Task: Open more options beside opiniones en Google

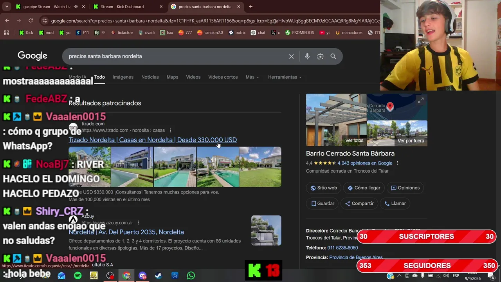Action: [398, 163]
